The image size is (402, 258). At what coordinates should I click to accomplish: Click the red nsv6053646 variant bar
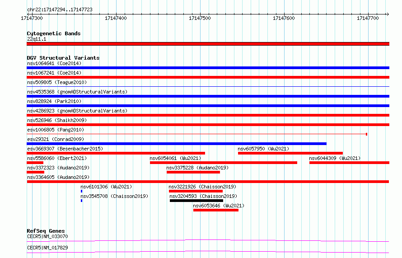pyautogui.click(x=216, y=210)
